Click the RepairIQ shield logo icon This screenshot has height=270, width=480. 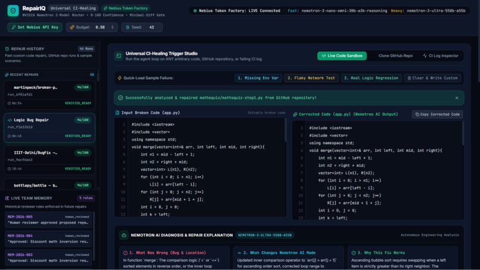coord(13,11)
